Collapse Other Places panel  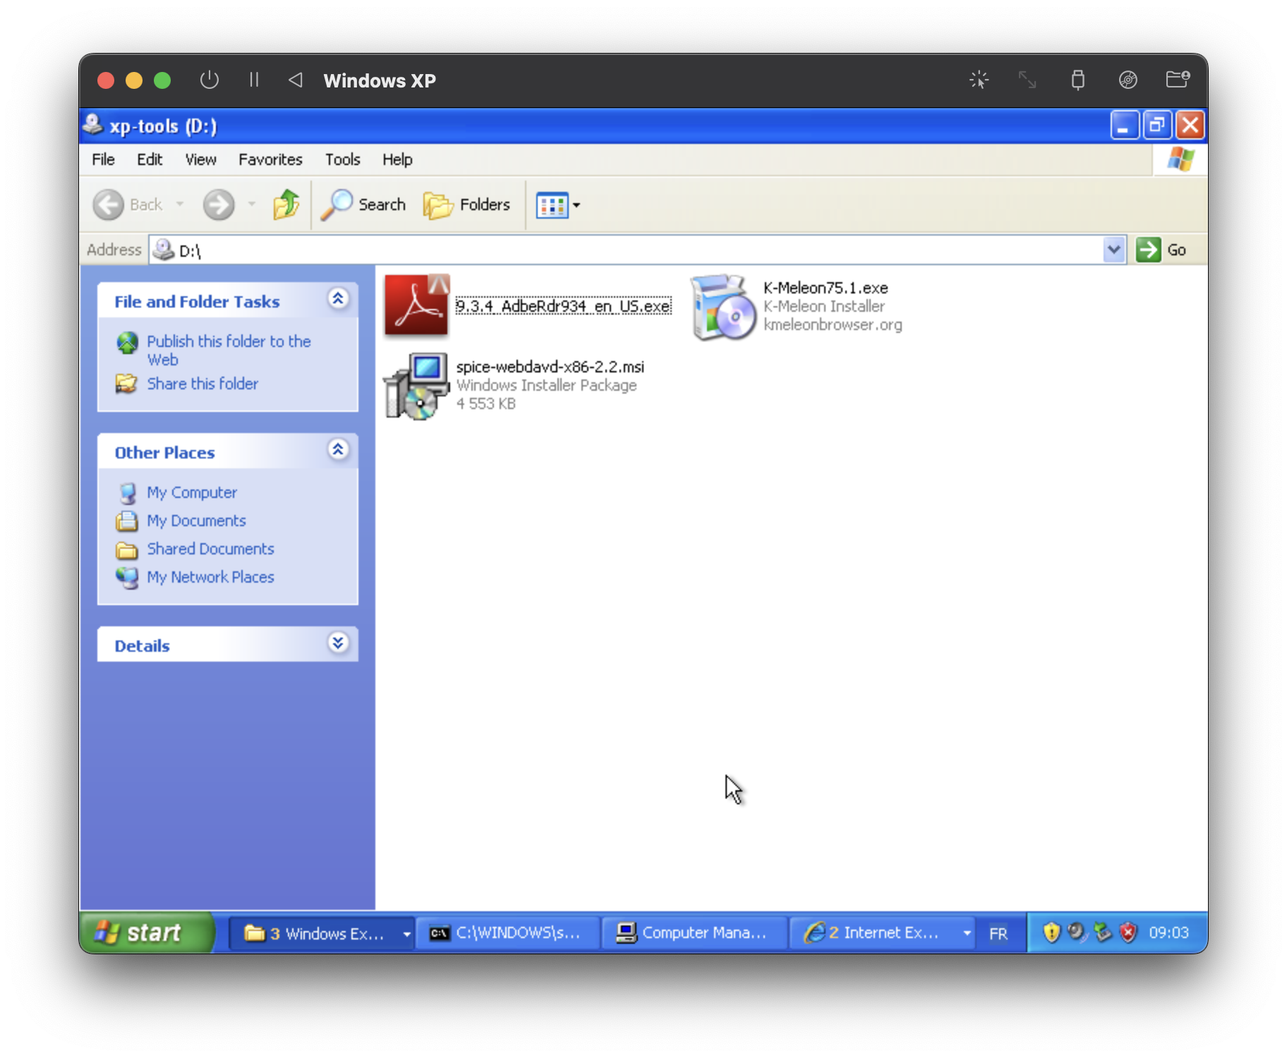(338, 450)
